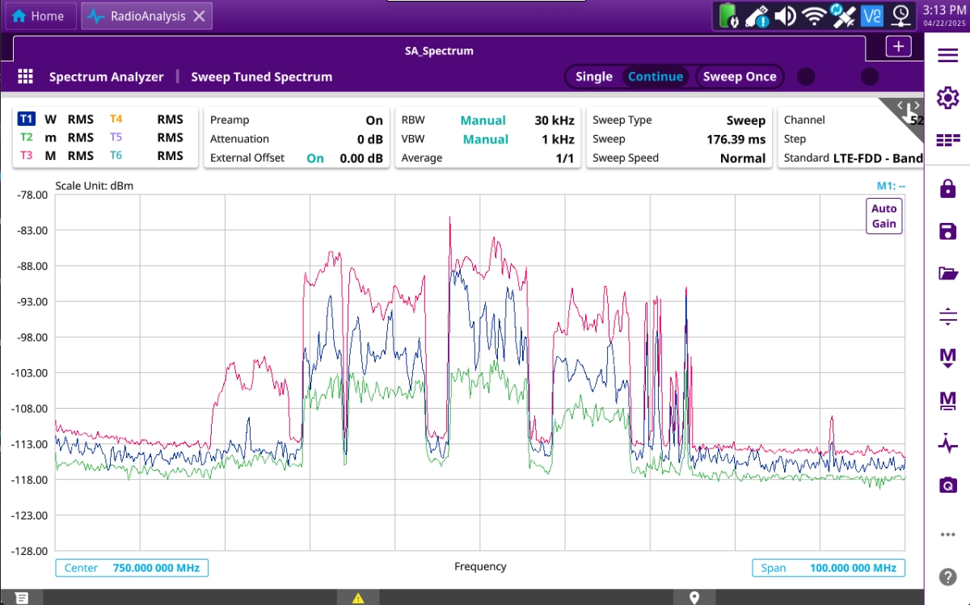Expand more options ellipsis in sidebar

pos(947,535)
